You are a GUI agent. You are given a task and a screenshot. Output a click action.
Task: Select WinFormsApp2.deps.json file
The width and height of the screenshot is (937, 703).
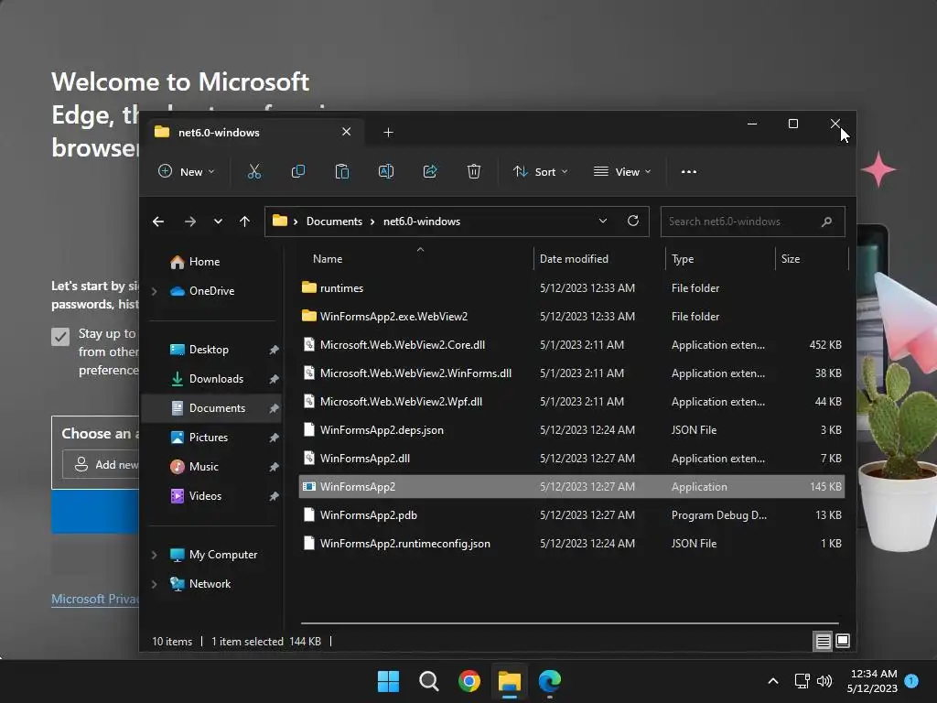(571, 430)
